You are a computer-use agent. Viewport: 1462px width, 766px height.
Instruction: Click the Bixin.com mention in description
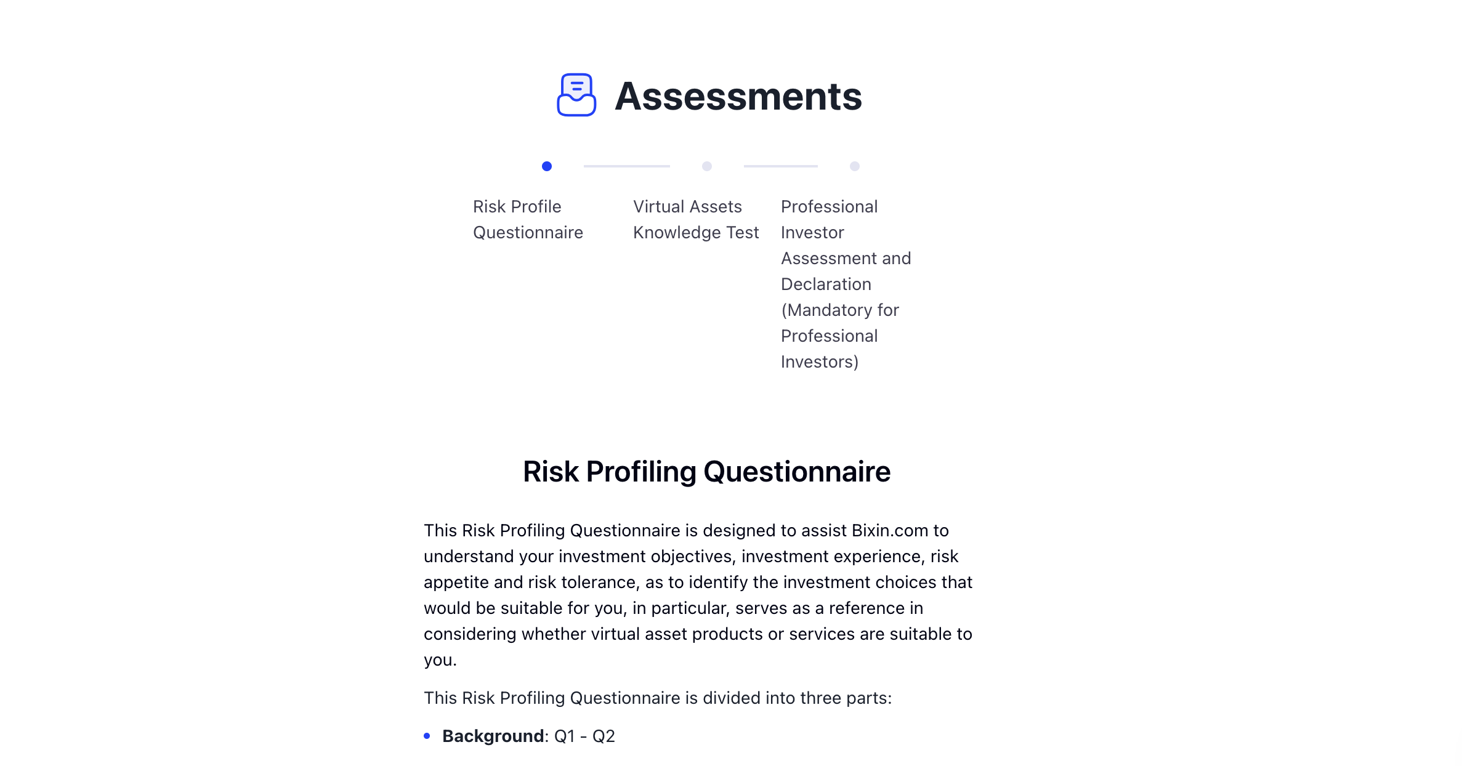coord(890,530)
